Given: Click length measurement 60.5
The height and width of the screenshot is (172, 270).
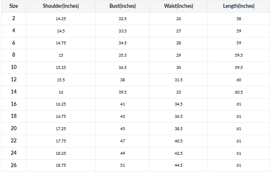Looking at the screenshot, I should pos(239,92).
